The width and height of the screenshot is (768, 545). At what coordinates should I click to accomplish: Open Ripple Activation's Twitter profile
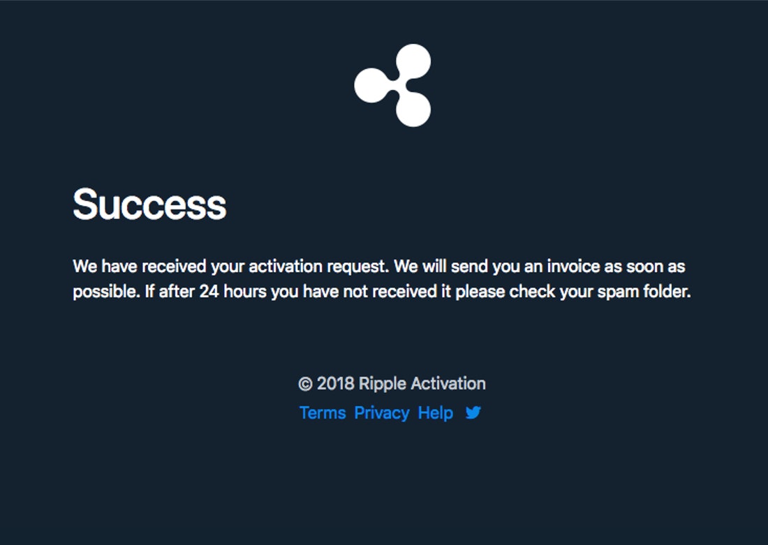(x=472, y=412)
